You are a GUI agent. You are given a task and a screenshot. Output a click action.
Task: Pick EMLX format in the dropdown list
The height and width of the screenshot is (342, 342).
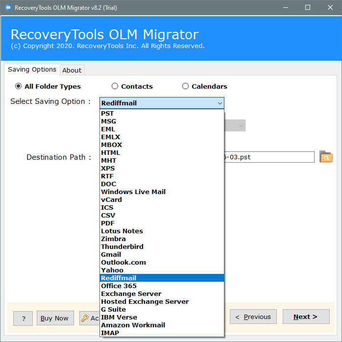[x=162, y=137]
